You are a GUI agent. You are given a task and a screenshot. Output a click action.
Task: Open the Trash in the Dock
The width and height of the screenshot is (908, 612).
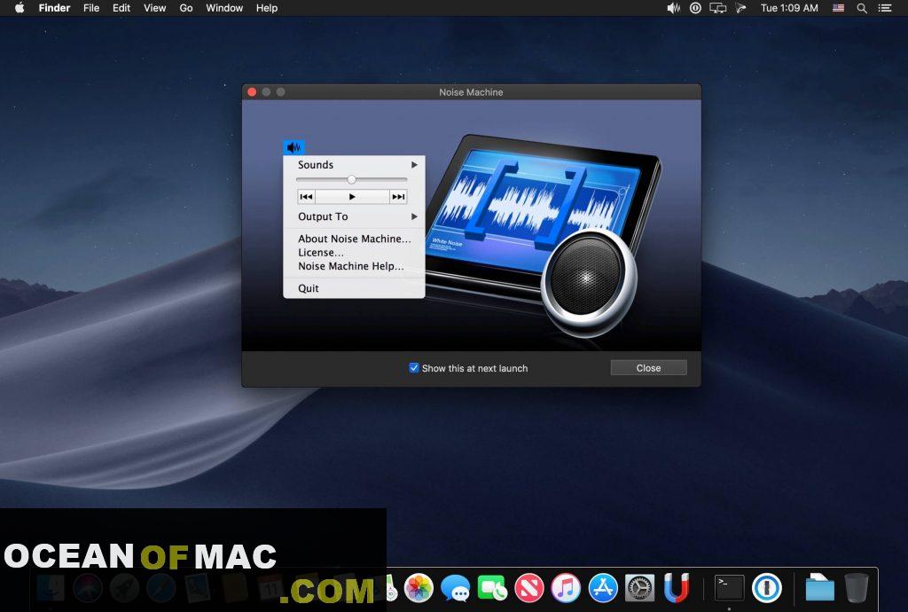click(x=857, y=587)
